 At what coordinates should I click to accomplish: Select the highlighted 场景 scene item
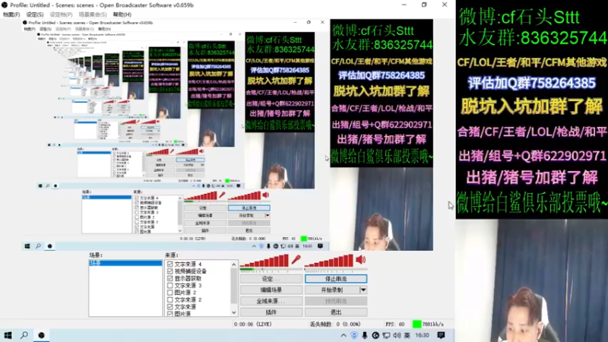125,263
